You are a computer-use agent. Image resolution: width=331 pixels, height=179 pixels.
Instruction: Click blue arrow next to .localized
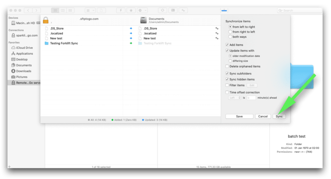pyautogui.click(x=131, y=33)
